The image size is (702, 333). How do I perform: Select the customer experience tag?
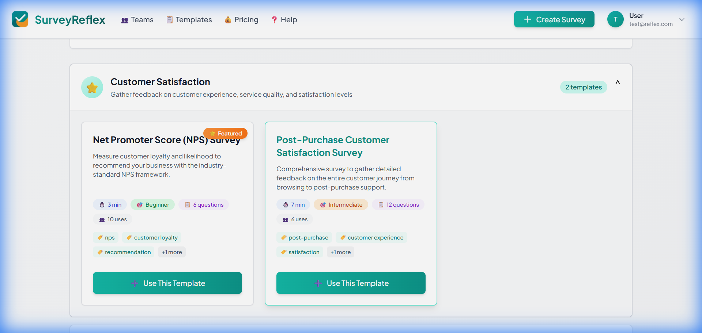[371, 238]
